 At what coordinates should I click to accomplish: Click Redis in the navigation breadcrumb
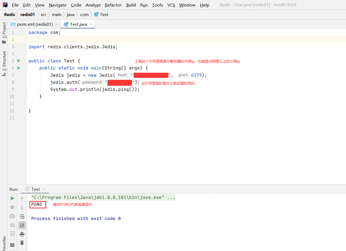(10, 14)
